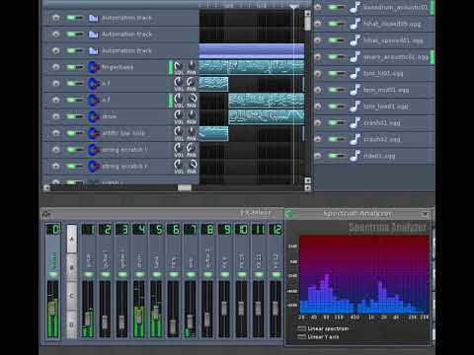Click the note icon of crash01.ogg
The image size is (474, 355).
click(x=355, y=122)
